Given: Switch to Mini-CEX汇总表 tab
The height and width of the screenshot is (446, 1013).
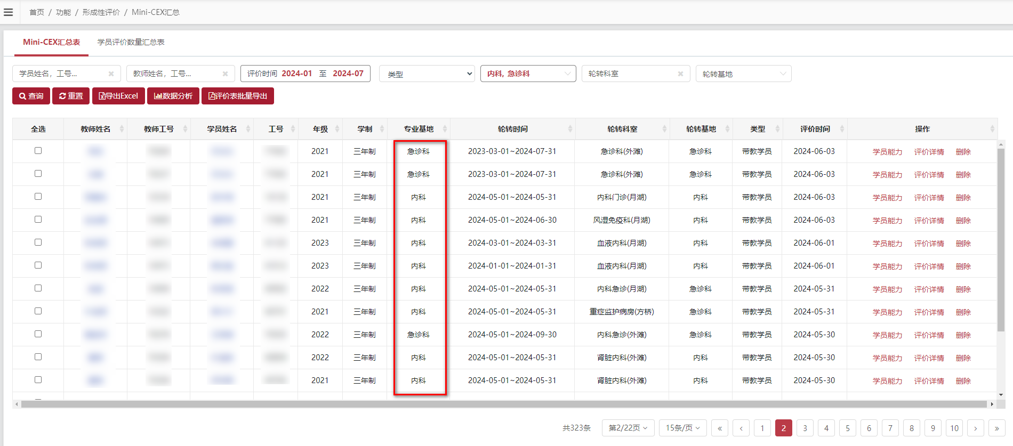Looking at the screenshot, I should pyautogui.click(x=51, y=42).
